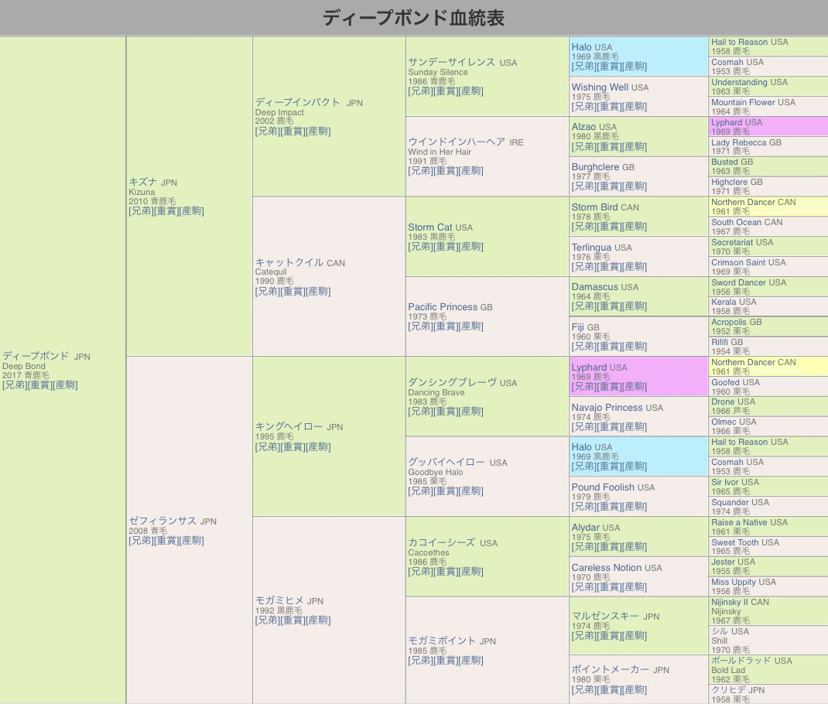The image size is (828, 704).
Task: Click Pound Foolish name link
Action: tap(603, 487)
